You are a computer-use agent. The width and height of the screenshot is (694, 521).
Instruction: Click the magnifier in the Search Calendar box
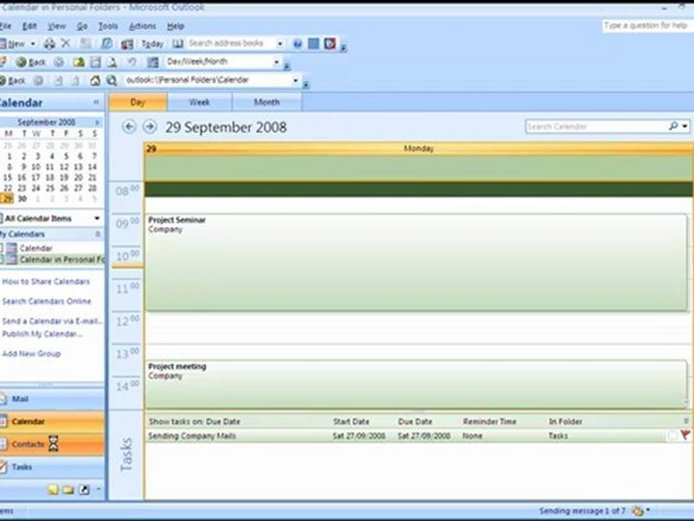click(673, 126)
